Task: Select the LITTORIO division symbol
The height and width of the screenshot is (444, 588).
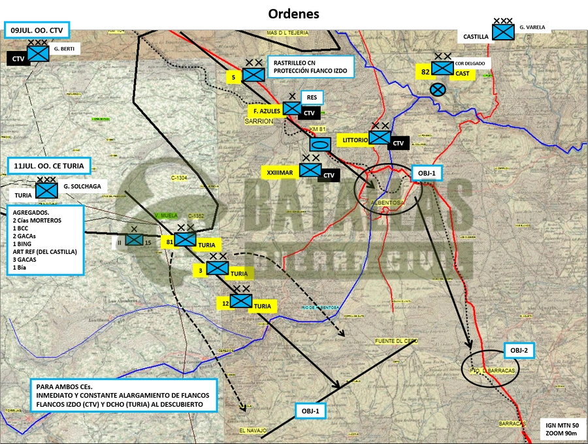Action: tap(380, 137)
